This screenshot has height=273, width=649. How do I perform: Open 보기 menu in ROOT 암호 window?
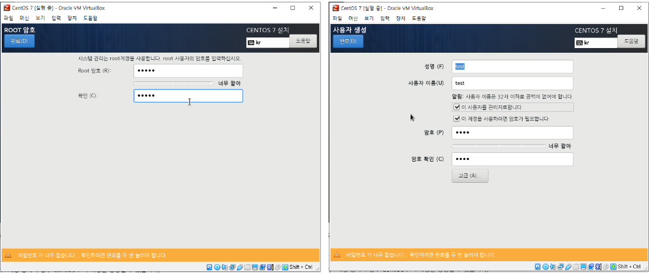click(40, 18)
